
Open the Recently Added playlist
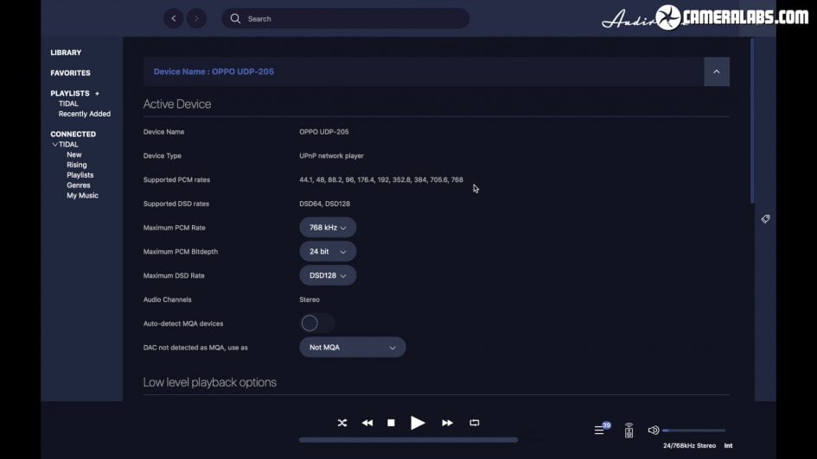point(85,114)
